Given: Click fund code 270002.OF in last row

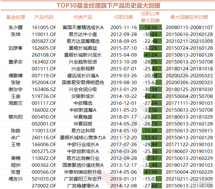Looking at the screenshot, I should coord(44,186).
